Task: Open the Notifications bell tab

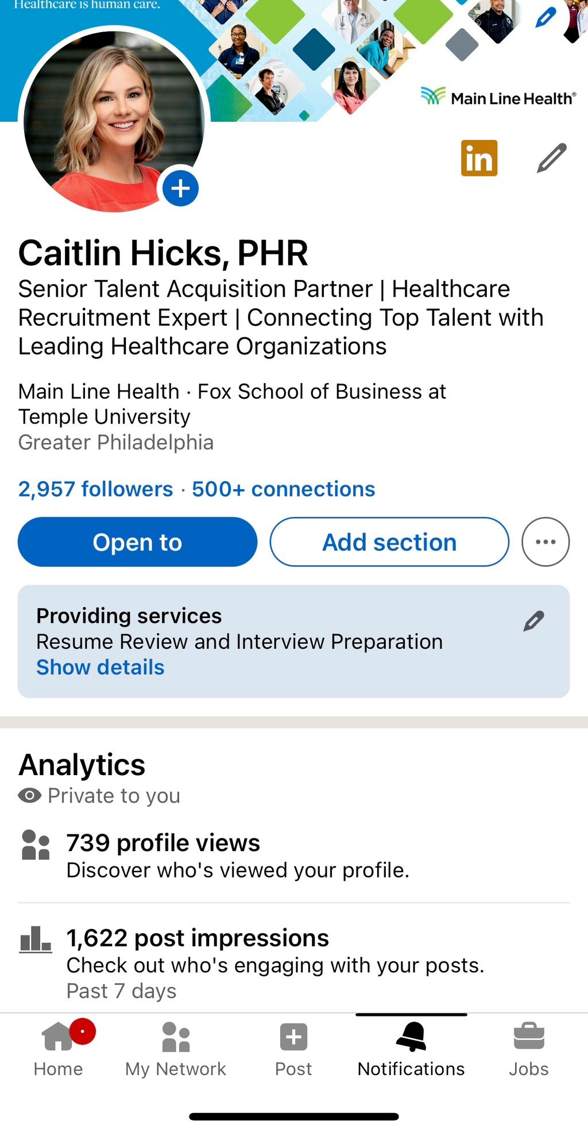Action: [x=411, y=1049]
